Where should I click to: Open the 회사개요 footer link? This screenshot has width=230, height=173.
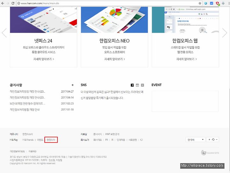click(97, 140)
